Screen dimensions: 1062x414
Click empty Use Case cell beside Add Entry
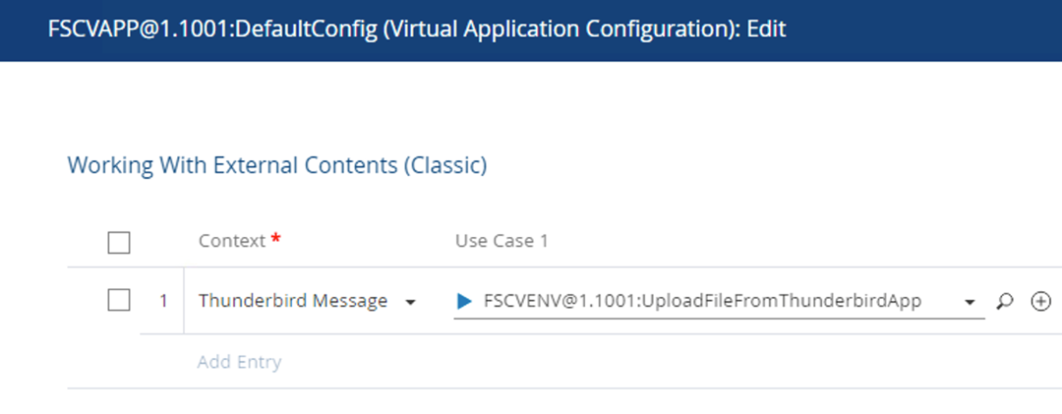pos(708,362)
